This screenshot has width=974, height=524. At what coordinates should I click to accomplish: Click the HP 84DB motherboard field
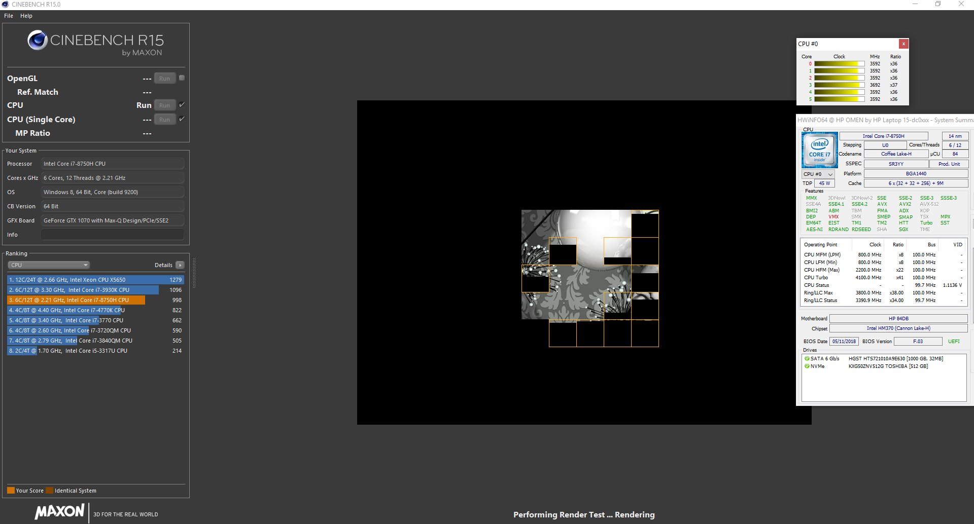point(898,318)
